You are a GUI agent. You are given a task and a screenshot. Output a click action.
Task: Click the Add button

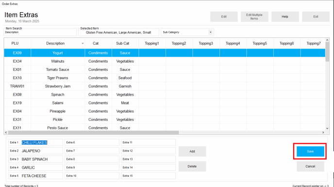[x=192, y=152]
